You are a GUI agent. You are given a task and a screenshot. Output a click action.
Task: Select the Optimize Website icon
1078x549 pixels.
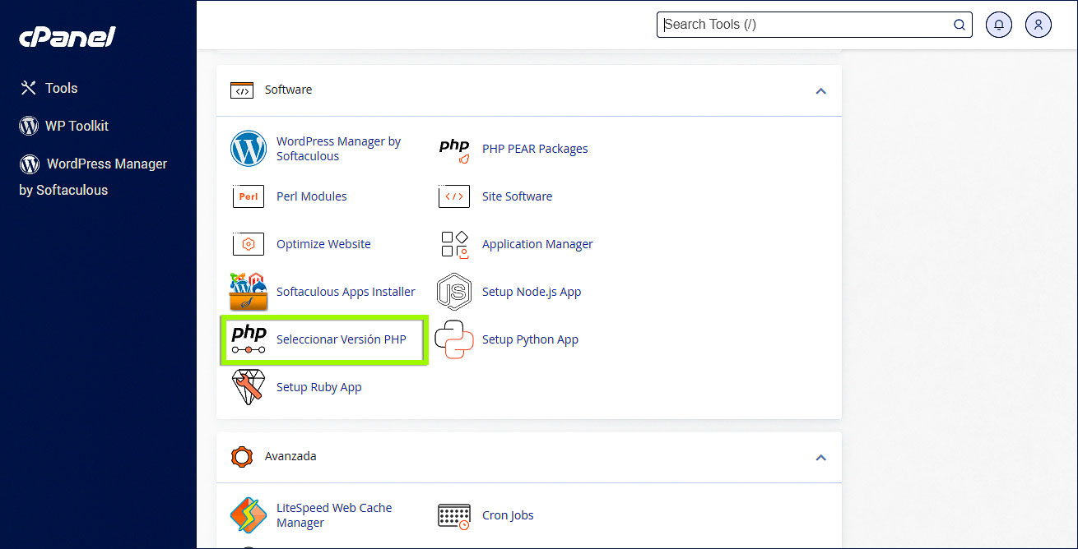(249, 244)
